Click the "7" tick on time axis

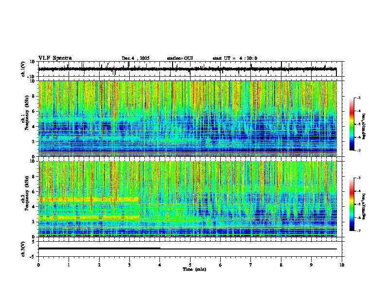[x=251, y=265]
